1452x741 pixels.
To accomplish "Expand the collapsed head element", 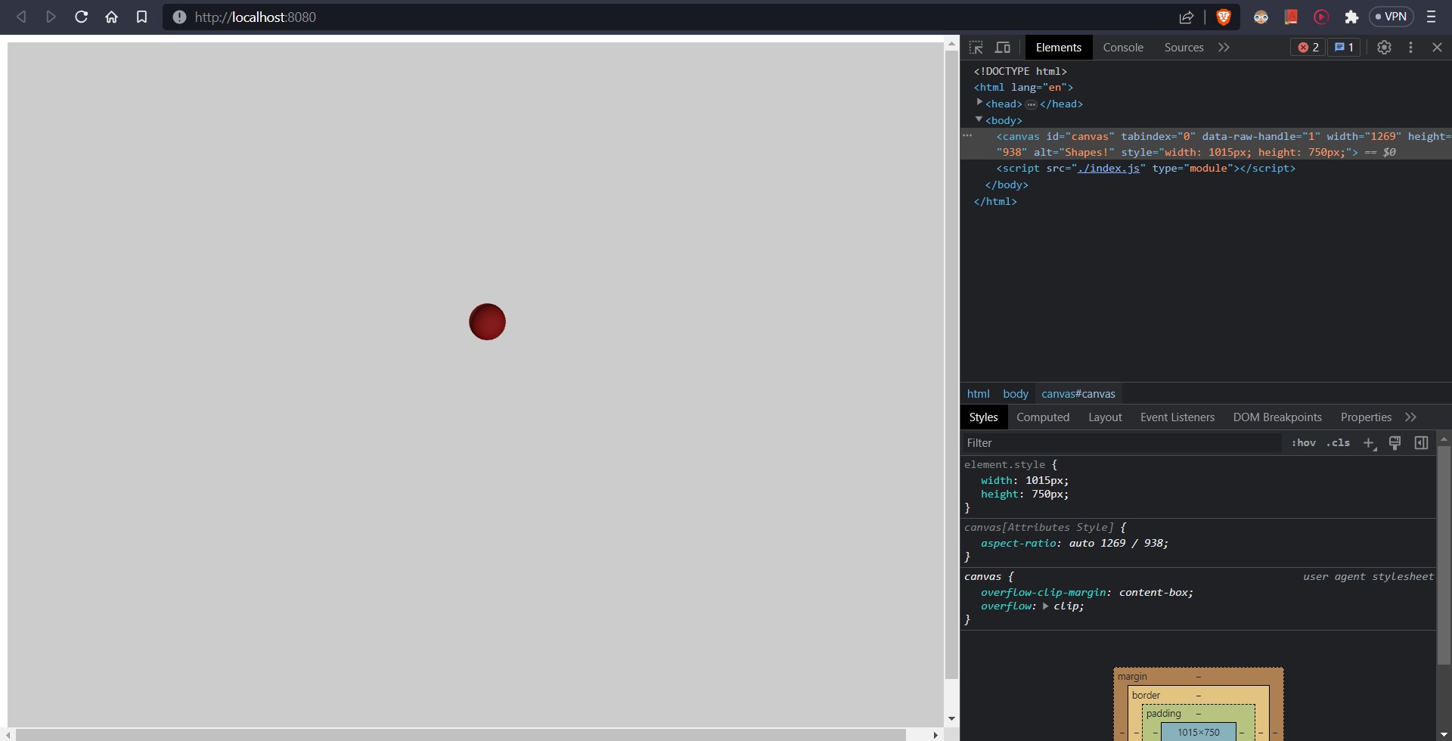I will 979,103.
